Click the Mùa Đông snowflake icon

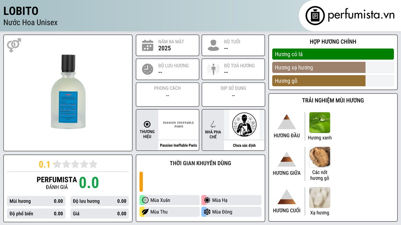[x=207, y=212]
